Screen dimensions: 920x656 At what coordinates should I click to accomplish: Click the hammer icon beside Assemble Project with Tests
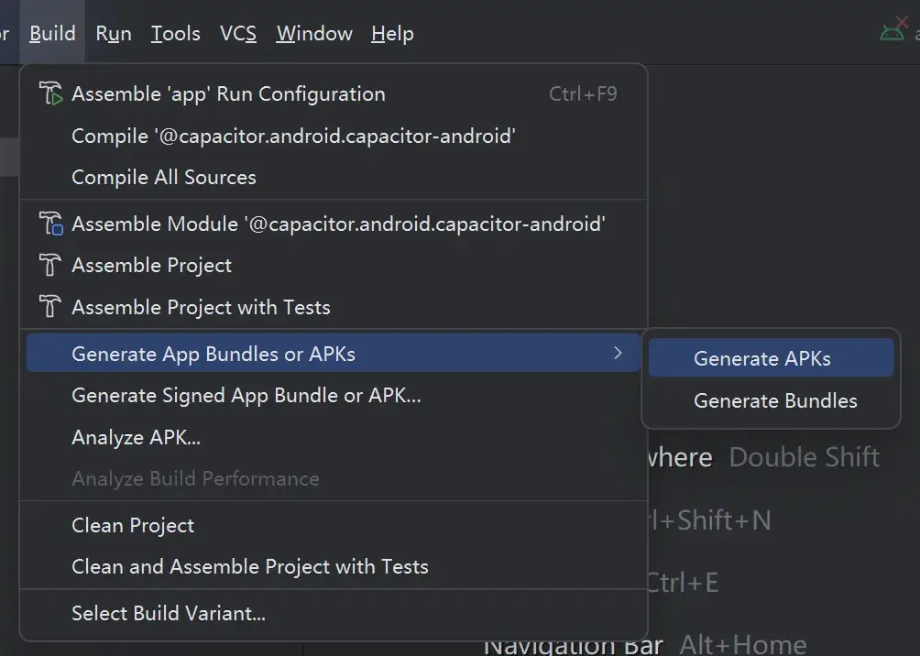(51, 308)
